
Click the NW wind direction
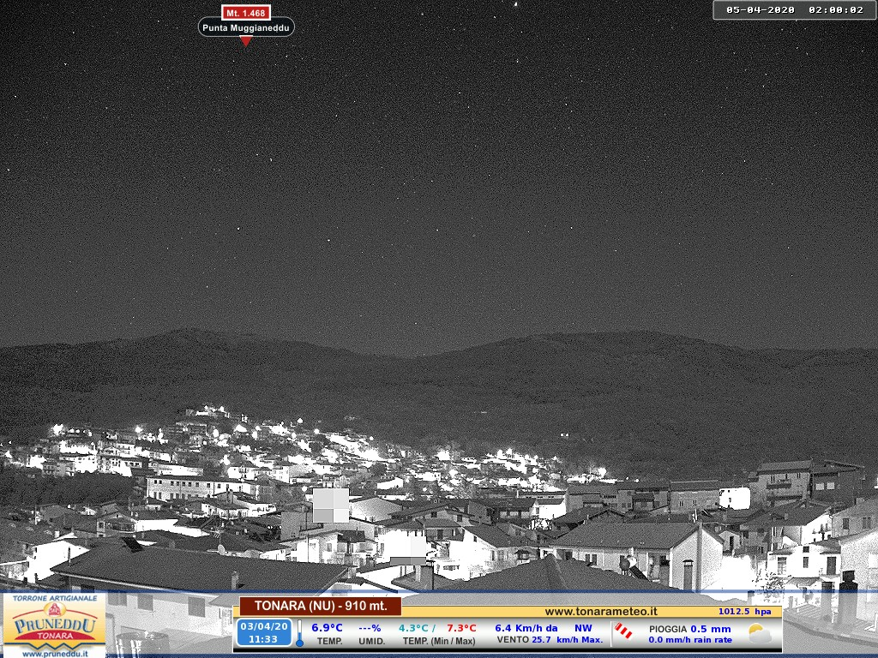click(x=583, y=628)
